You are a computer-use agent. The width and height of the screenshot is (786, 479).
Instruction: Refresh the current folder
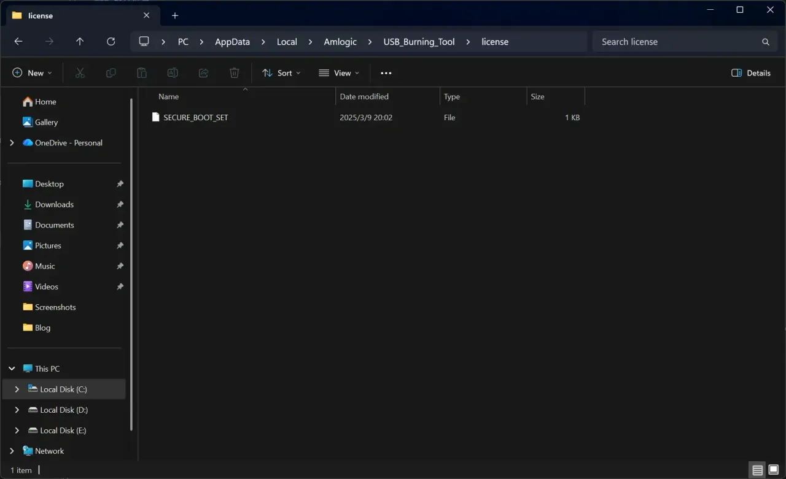tap(111, 42)
